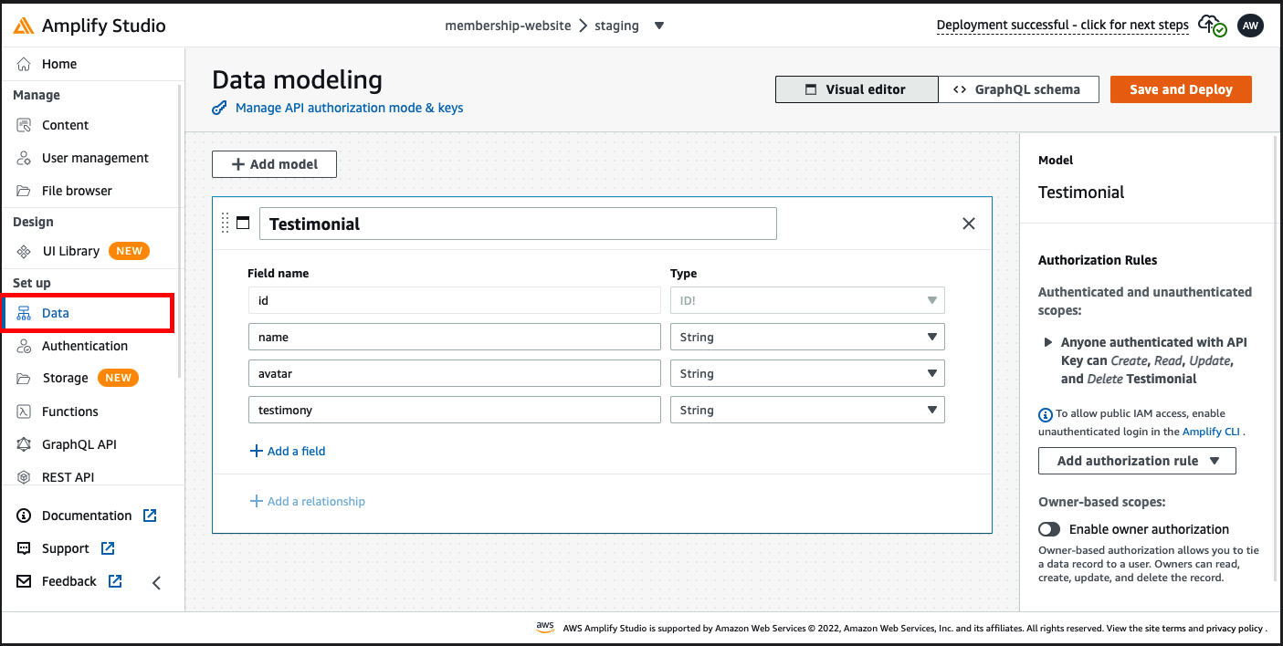This screenshot has width=1283, height=646.
Task: Click membership-website breadcrumb
Action: click(x=508, y=26)
